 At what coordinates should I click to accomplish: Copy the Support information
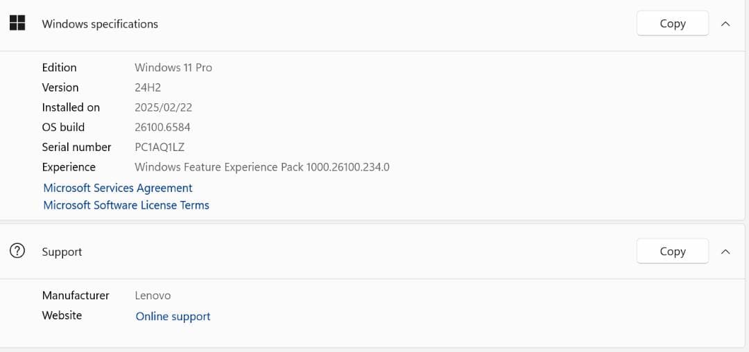672,252
